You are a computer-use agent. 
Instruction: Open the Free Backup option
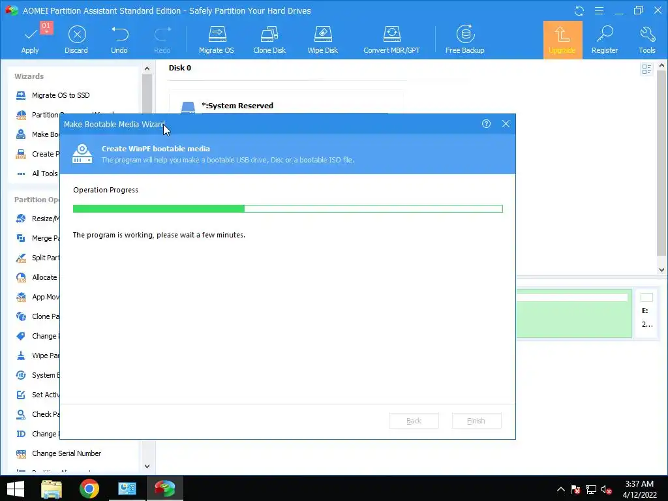click(x=464, y=40)
